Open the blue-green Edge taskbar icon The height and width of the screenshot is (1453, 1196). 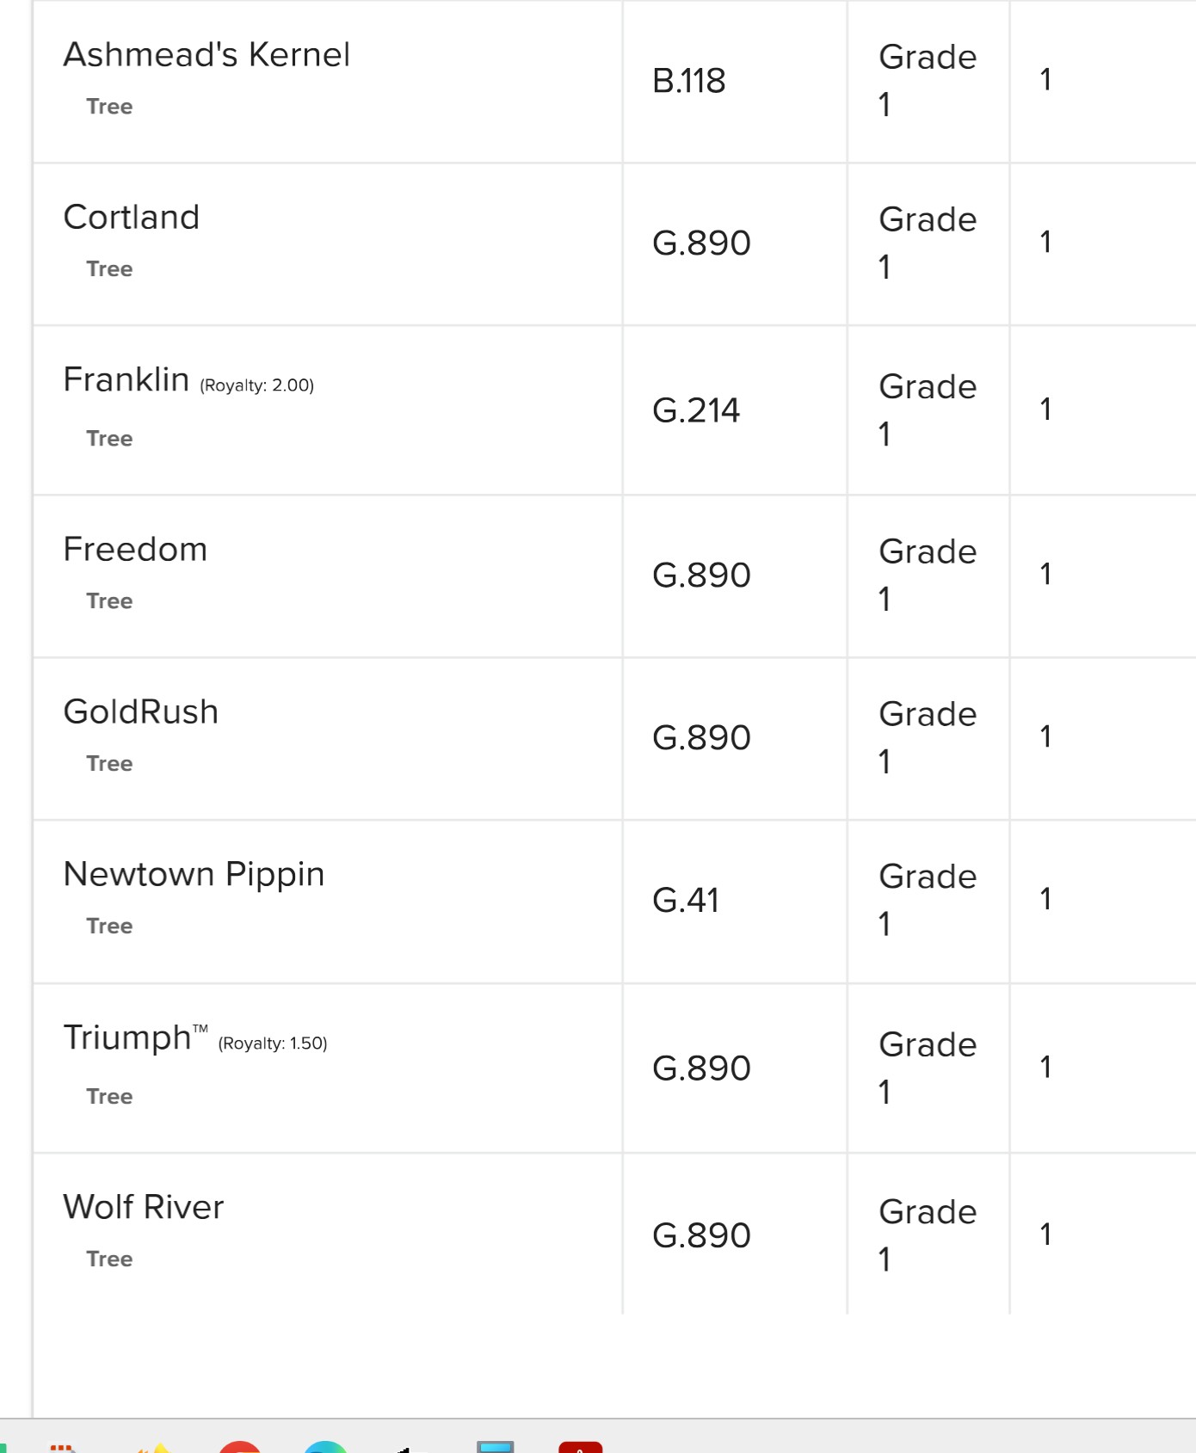325,1447
